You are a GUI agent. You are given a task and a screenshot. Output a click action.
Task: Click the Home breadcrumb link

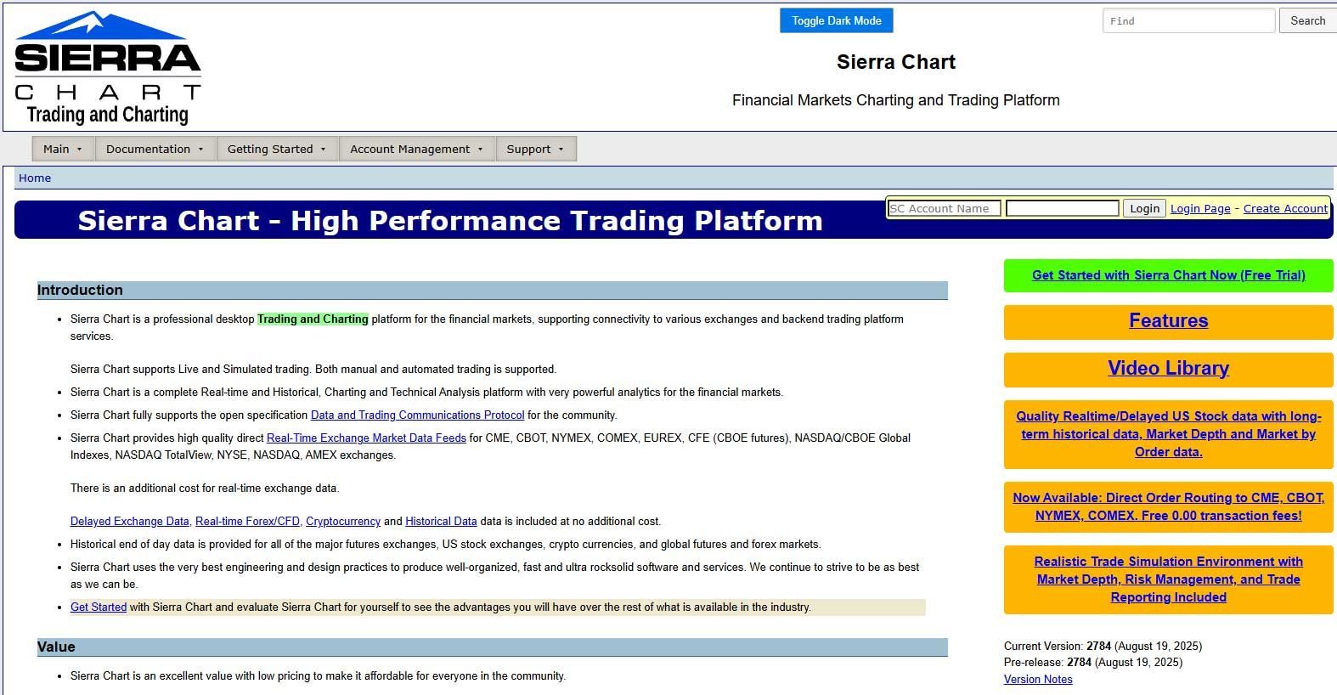coord(35,178)
